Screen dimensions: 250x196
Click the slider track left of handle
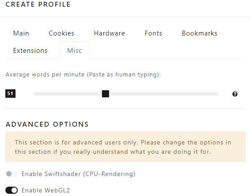coord(68,94)
